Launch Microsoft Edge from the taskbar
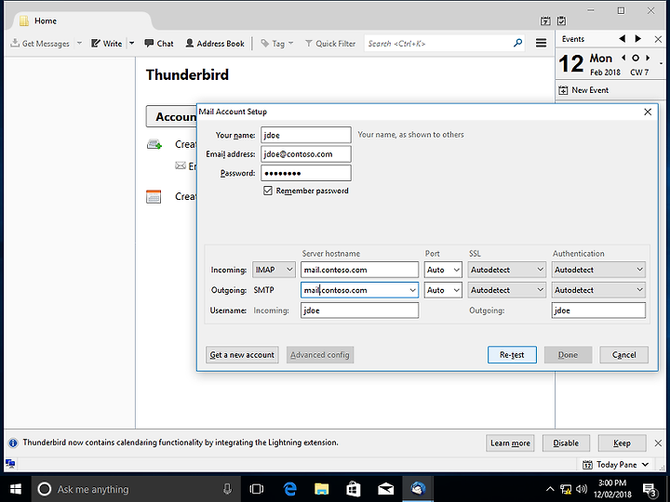670x502 pixels. 289,489
